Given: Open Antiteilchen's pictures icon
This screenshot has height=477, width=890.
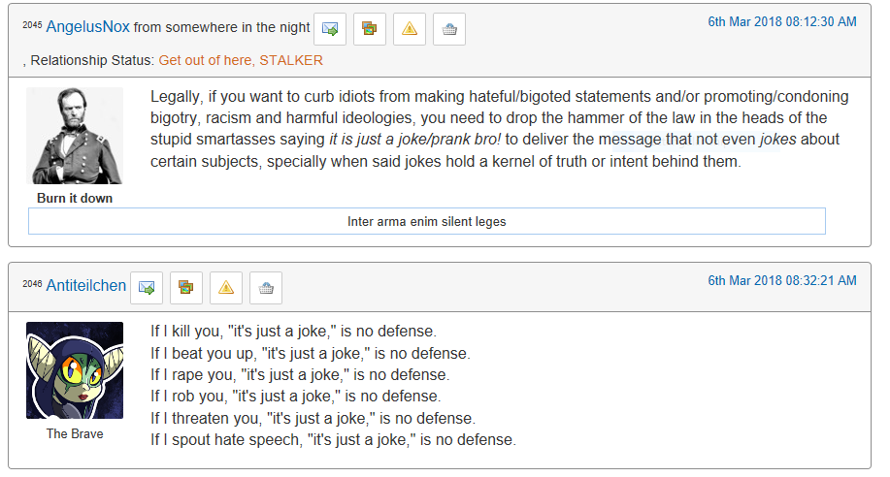Looking at the screenshot, I should tap(186, 288).
